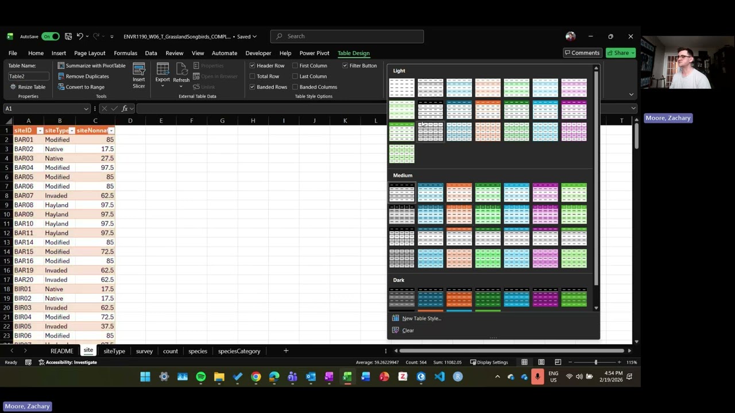Switch to the README sheet tab

pos(61,351)
